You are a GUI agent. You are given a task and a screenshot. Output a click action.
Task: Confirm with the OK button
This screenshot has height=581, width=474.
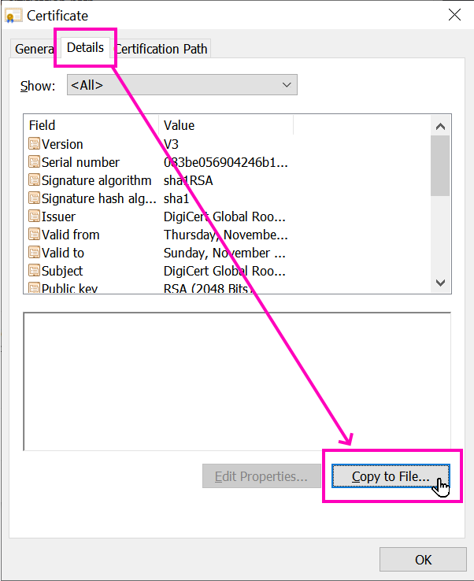point(423,560)
